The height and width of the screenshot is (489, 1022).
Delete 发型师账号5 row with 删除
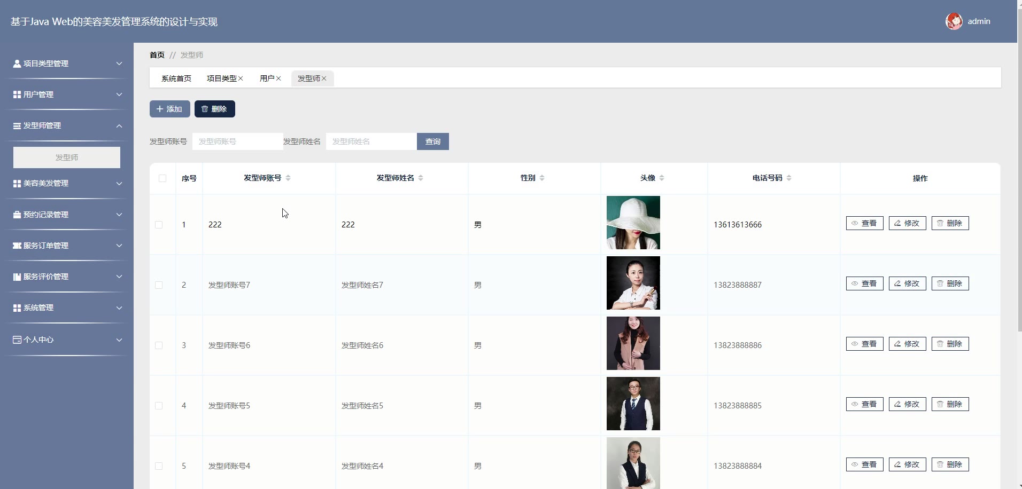coord(950,404)
